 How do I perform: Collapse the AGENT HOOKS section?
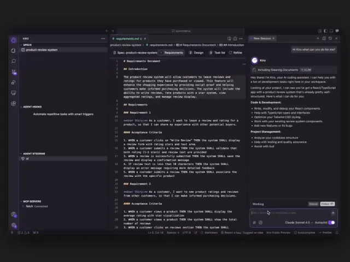(x=32, y=107)
